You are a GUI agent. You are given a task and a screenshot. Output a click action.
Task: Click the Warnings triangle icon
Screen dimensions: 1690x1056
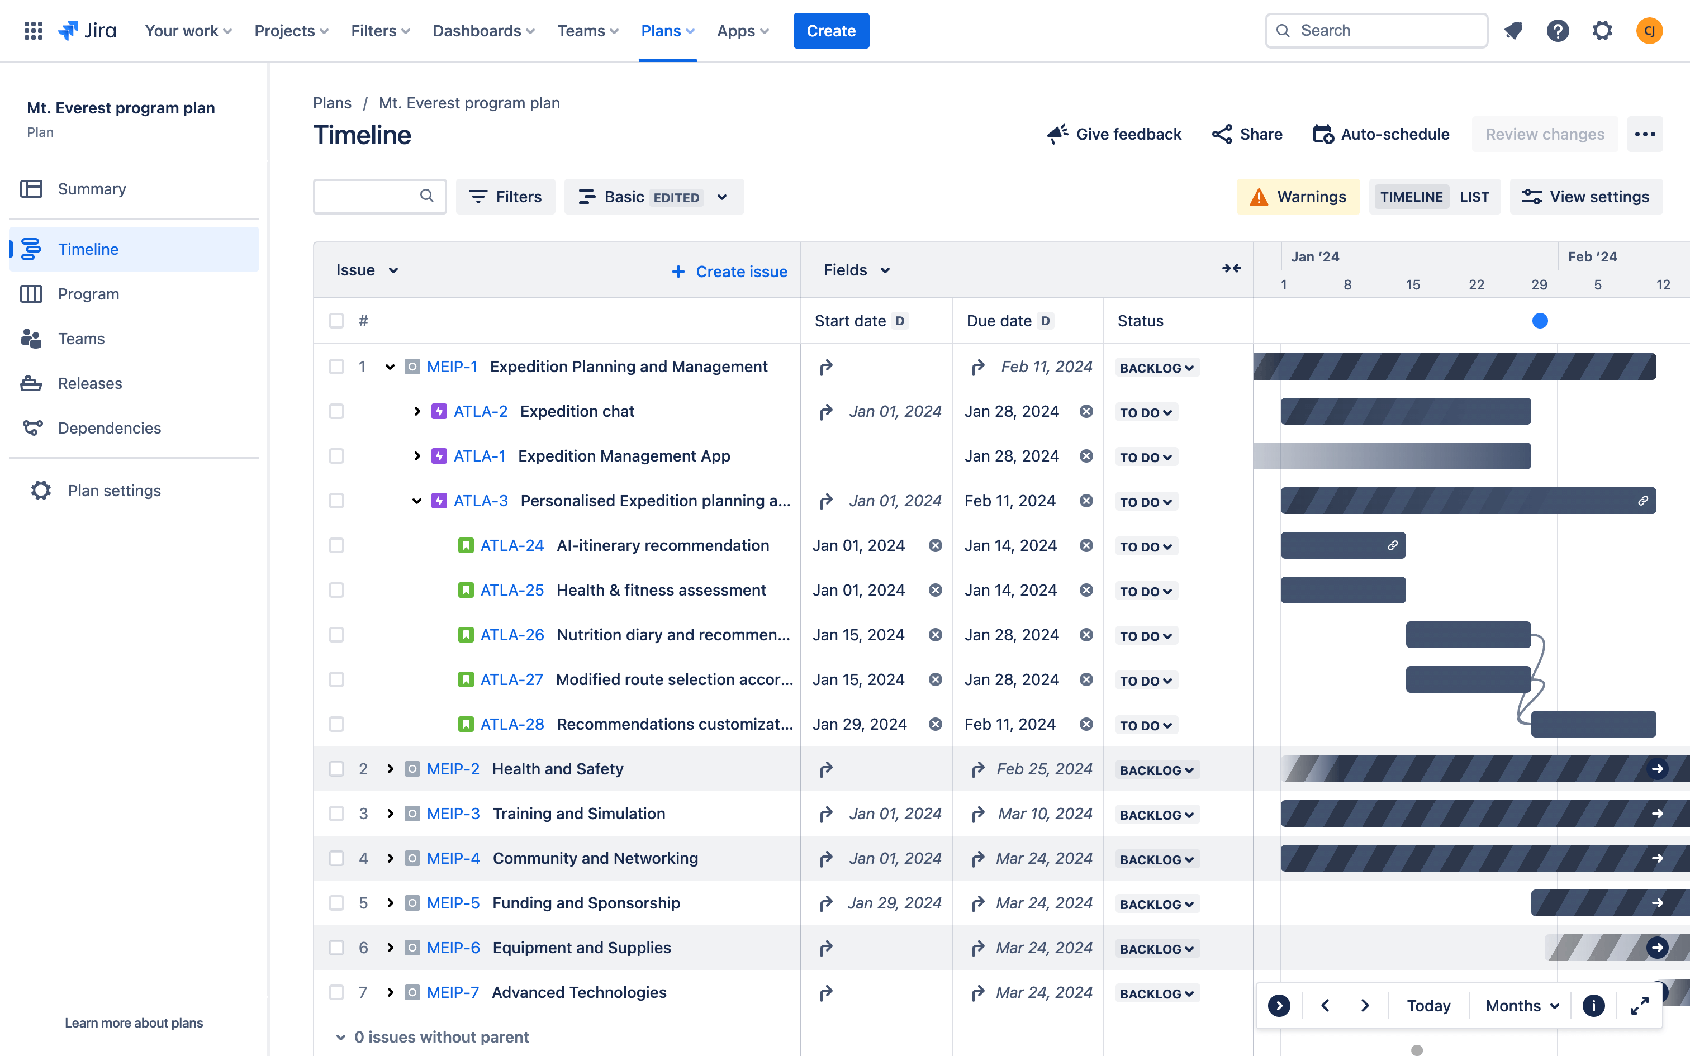pyautogui.click(x=1259, y=196)
